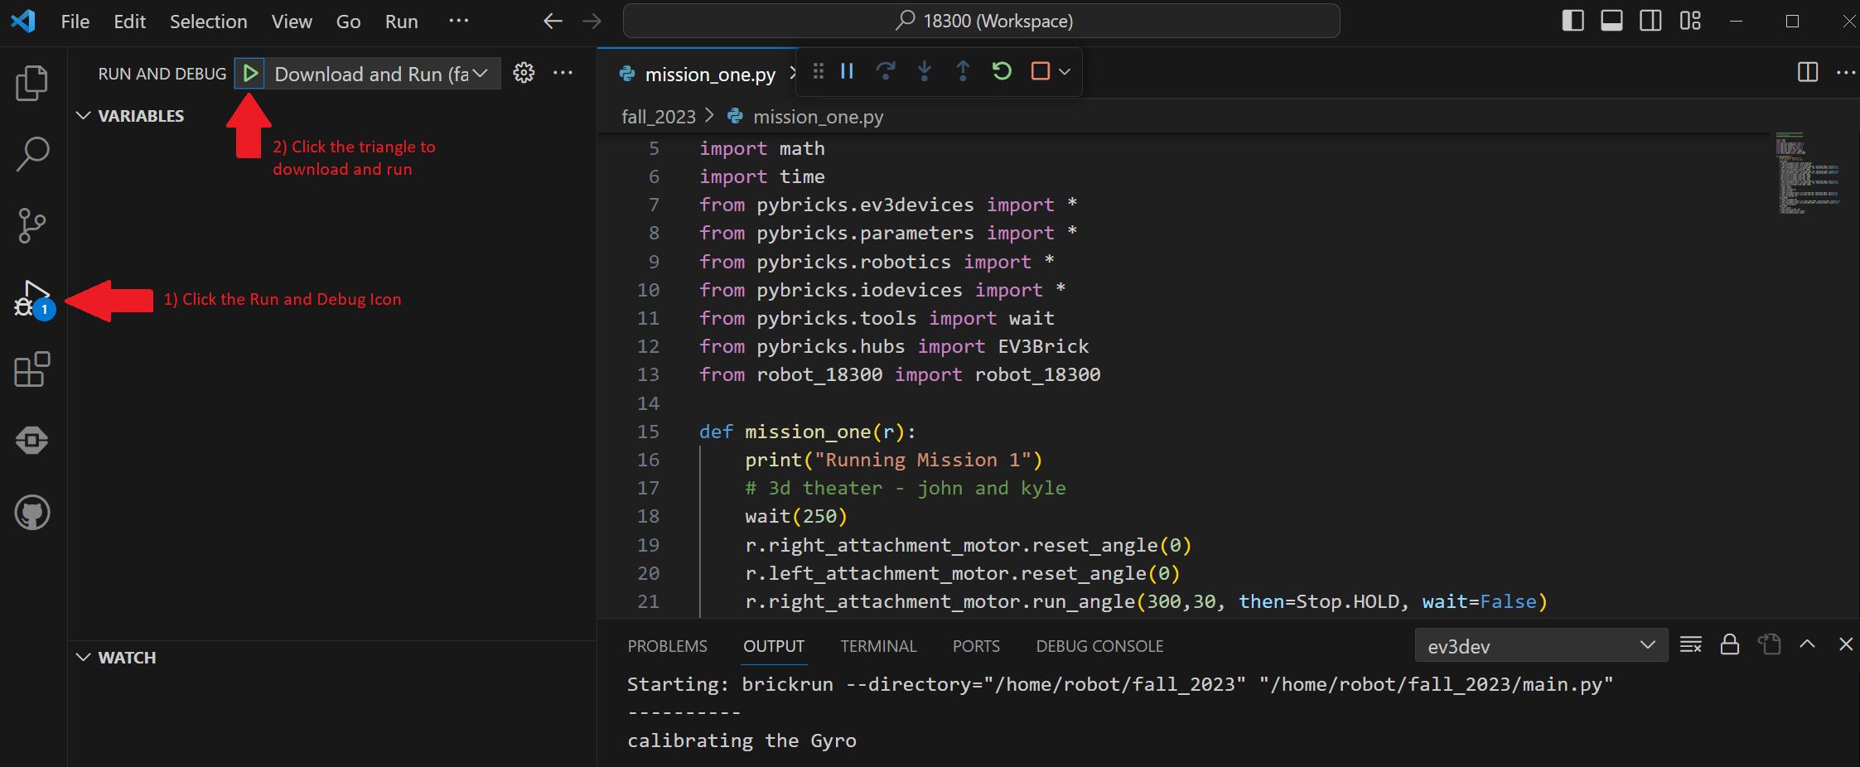Open the GitHub icon in activity bar
Image resolution: width=1860 pixels, height=767 pixels.
32,513
